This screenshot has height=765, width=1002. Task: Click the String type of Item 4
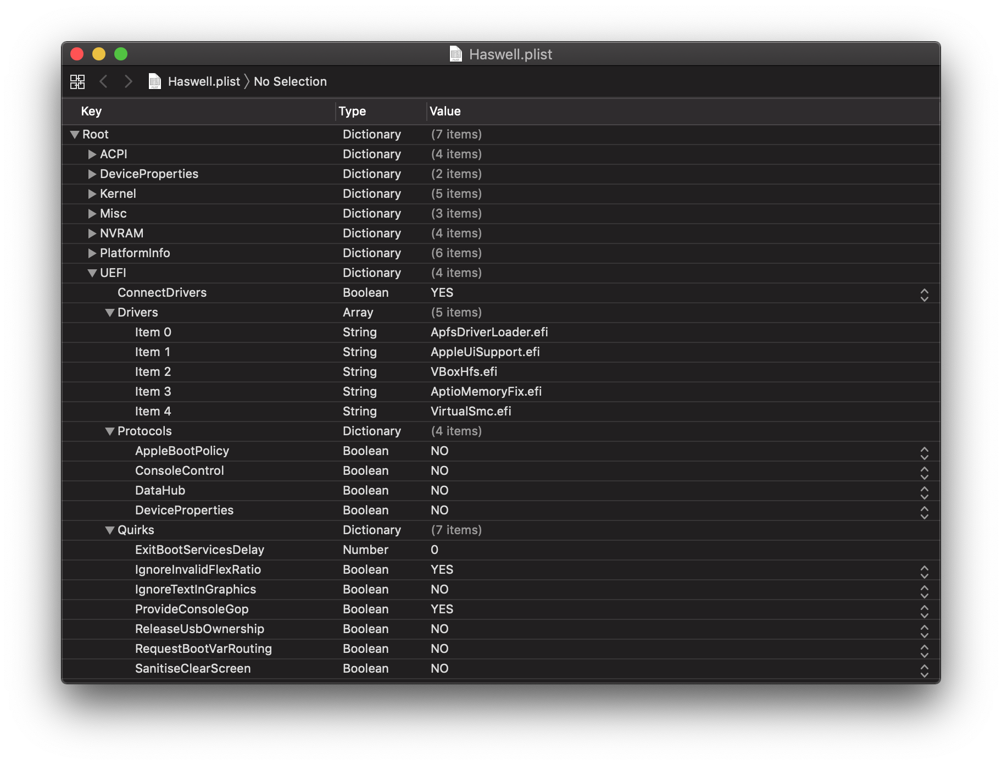tap(360, 412)
